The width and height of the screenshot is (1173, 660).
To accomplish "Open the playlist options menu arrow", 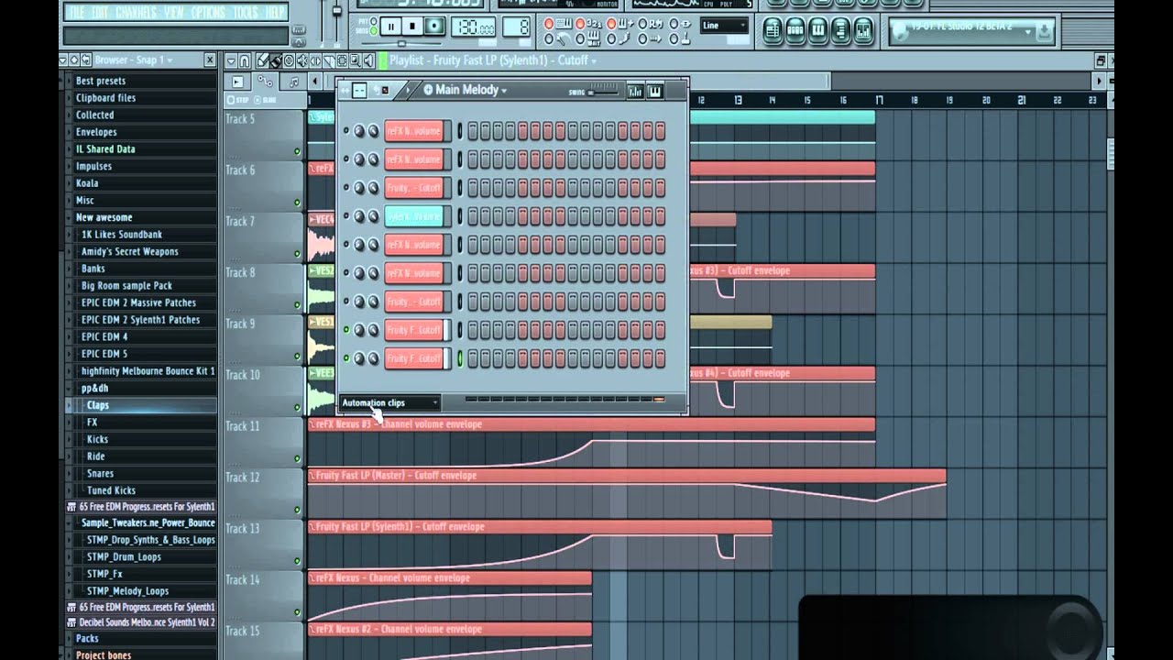I will click(231, 60).
